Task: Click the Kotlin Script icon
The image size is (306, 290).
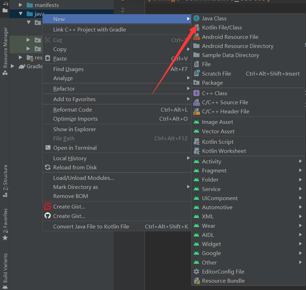Action: click(x=197, y=142)
